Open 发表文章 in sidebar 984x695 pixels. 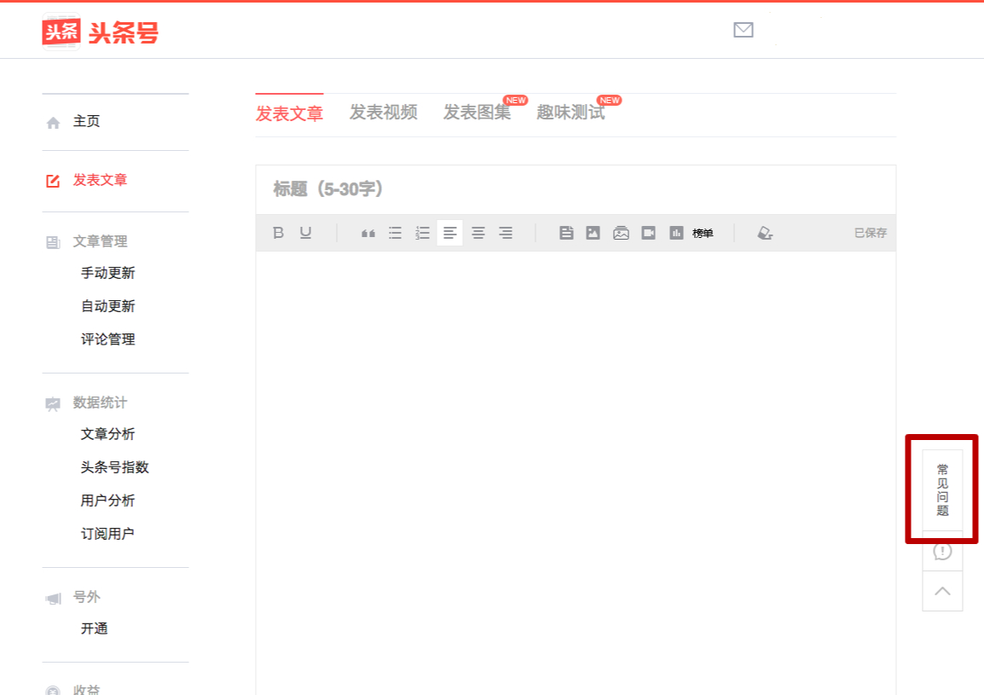click(x=100, y=180)
